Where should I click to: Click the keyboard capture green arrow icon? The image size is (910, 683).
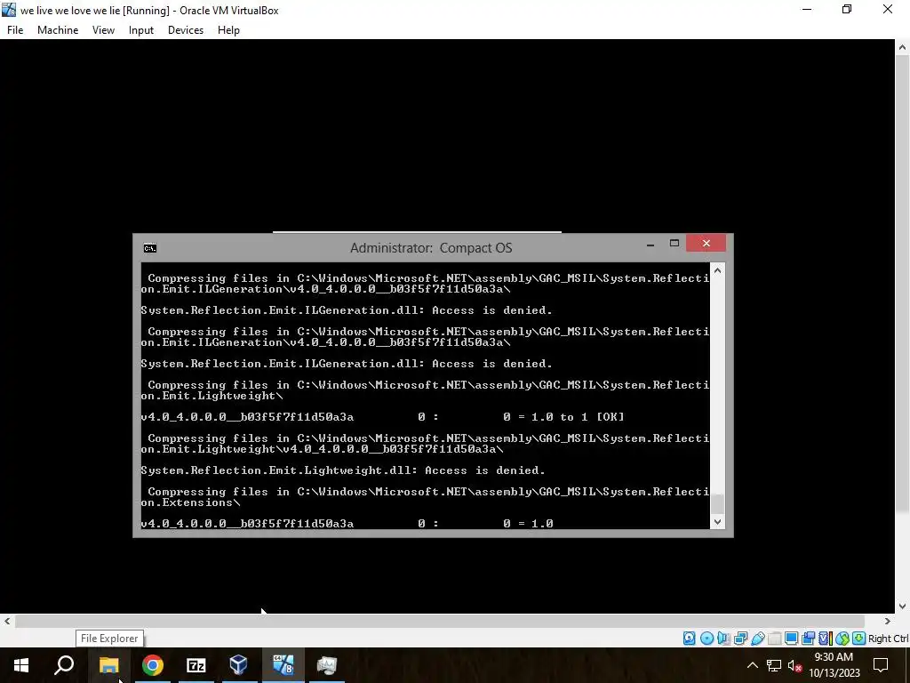click(x=859, y=639)
